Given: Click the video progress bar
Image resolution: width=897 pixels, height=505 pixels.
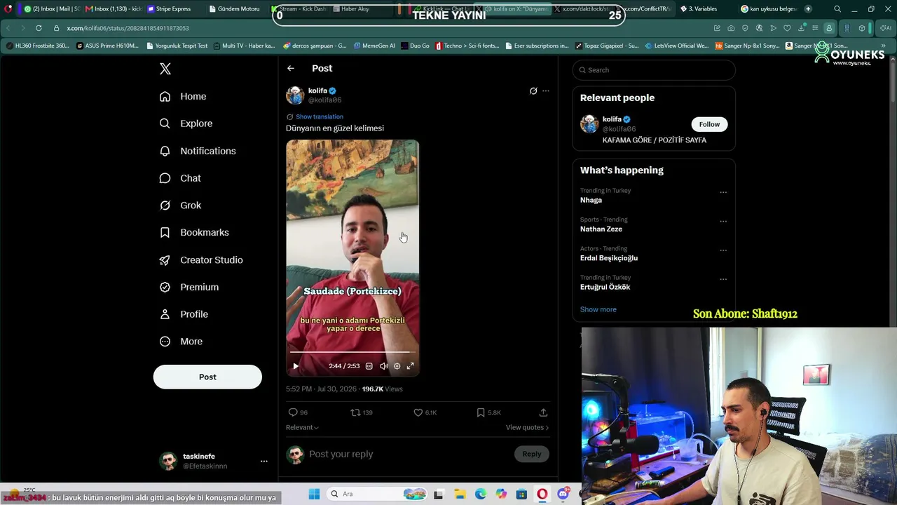Looking at the screenshot, I should [352, 352].
